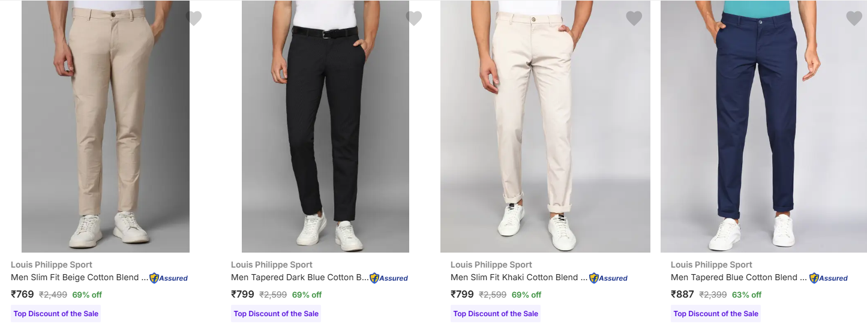The image size is (867, 327).
Task: Open black trousers with belt image
Action: pos(325,126)
